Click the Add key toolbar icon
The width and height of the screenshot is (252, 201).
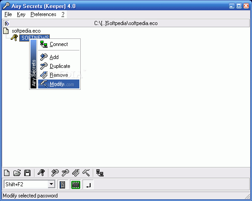click(x=55, y=173)
